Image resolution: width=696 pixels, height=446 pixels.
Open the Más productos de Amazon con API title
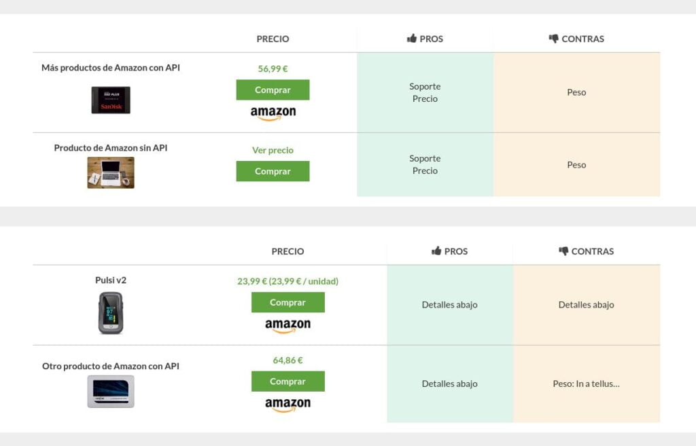click(x=111, y=67)
